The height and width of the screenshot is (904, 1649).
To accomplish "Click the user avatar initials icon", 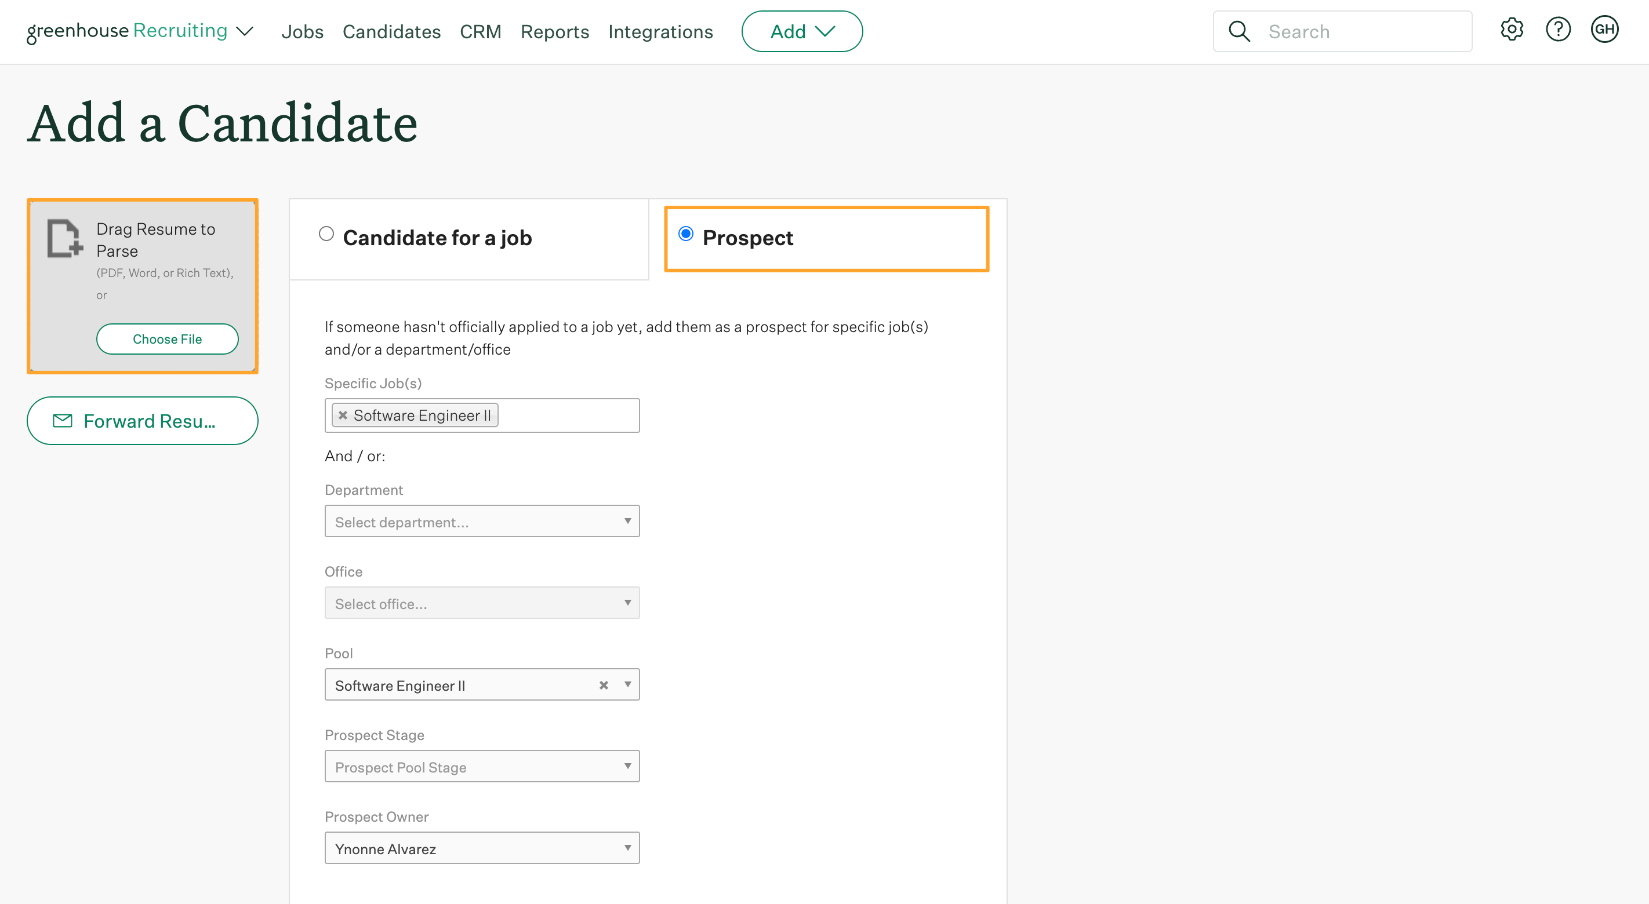I will click(x=1604, y=31).
